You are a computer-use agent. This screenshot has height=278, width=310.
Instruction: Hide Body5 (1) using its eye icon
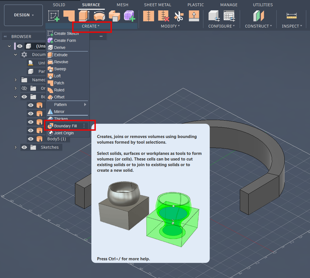click(x=30, y=139)
